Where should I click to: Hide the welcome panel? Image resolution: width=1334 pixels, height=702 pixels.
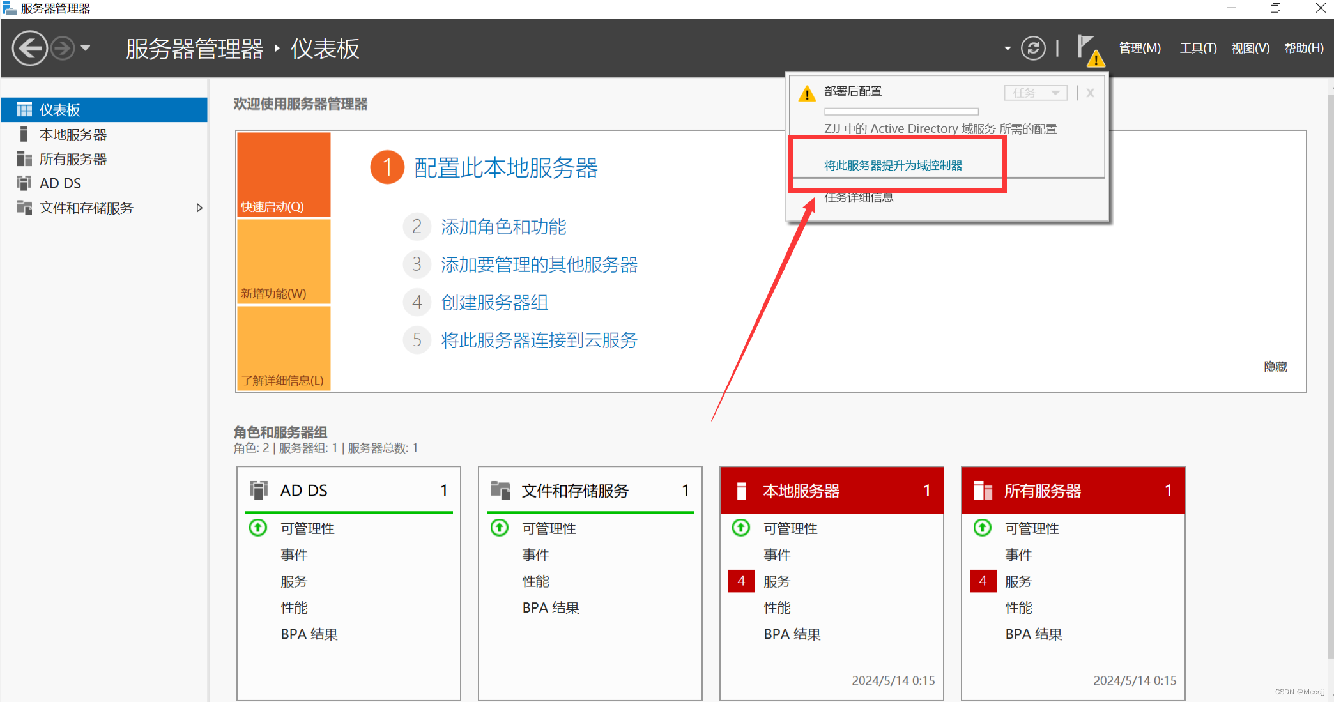[1275, 367]
